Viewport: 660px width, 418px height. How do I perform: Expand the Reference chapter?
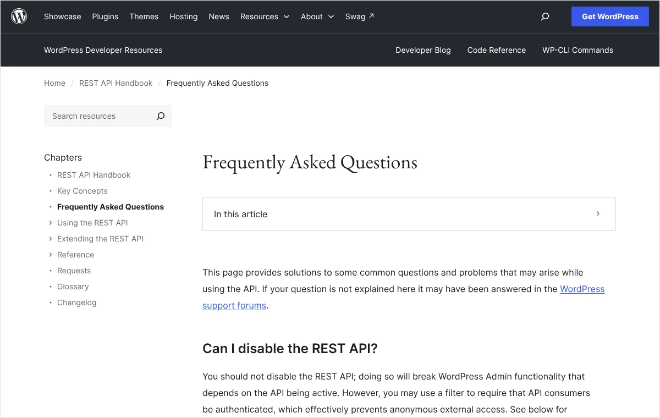coord(51,255)
